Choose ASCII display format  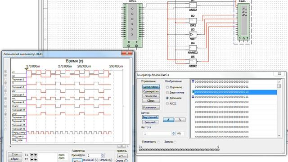167,103
